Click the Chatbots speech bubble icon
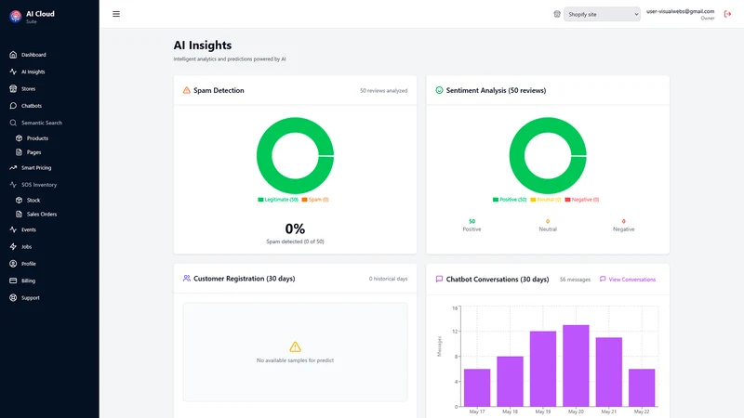The width and height of the screenshot is (744, 418). (13, 106)
